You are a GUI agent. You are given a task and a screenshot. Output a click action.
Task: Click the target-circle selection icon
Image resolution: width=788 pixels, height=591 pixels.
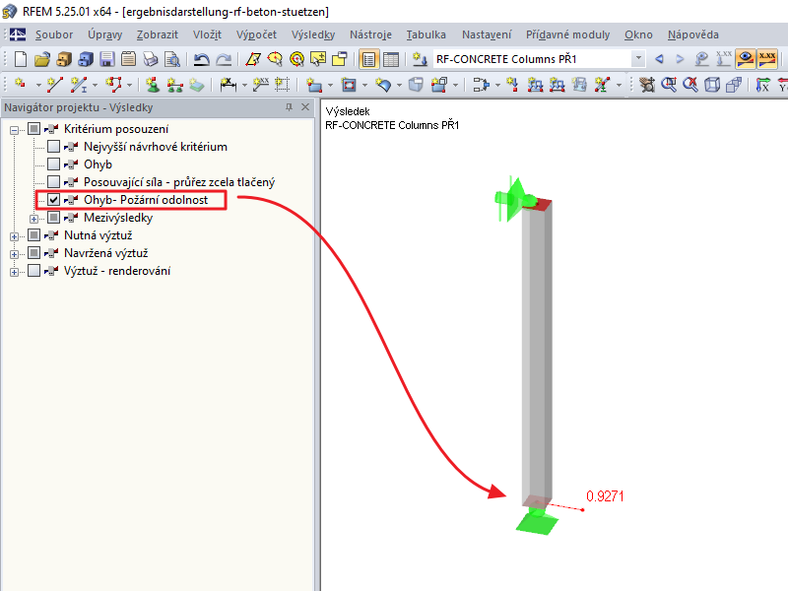click(297, 59)
